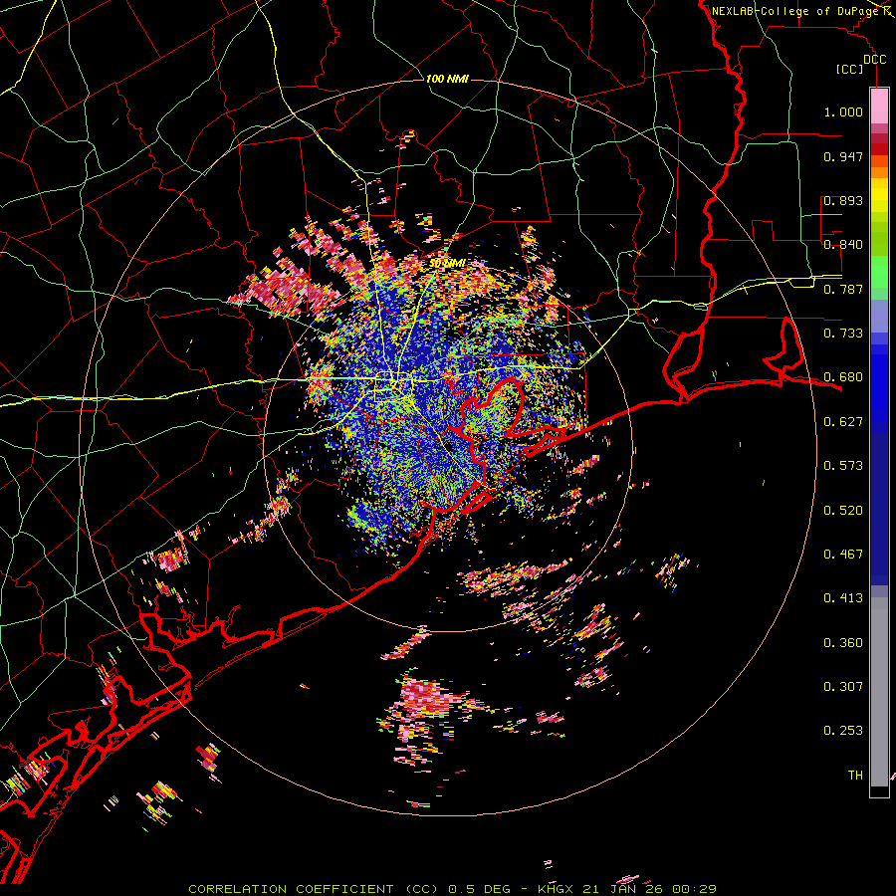Select the 0.253 colorbar value
The image size is (896, 896).
[x=843, y=731]
